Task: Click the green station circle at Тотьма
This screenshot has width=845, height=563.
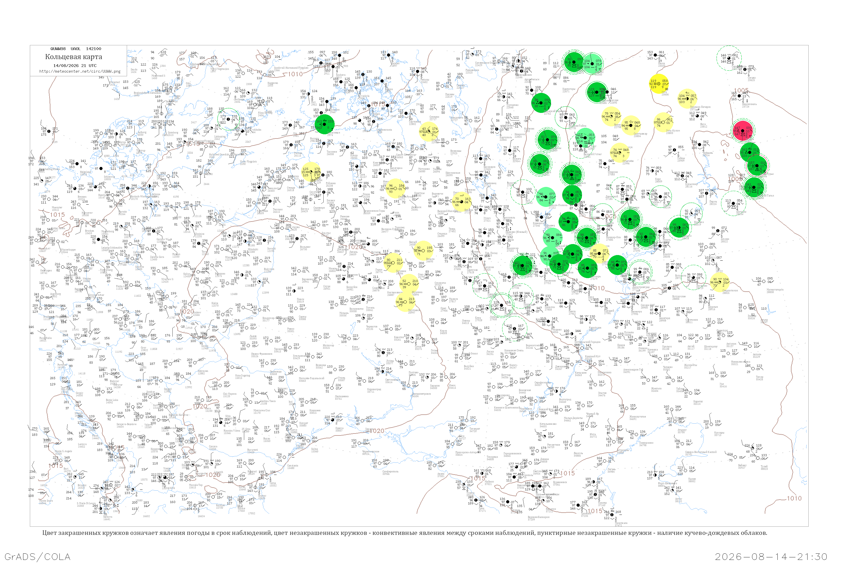Action: (540, 164)
